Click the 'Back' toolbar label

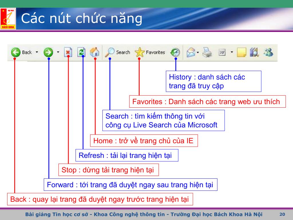click(x=27, y=52)
